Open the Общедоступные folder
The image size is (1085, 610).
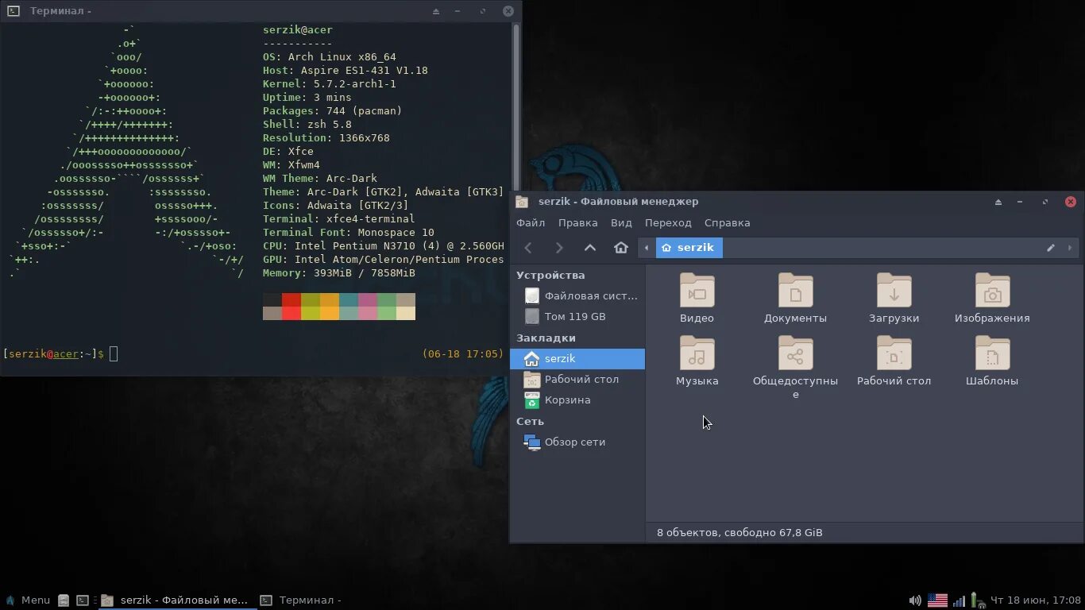(795, 367)
